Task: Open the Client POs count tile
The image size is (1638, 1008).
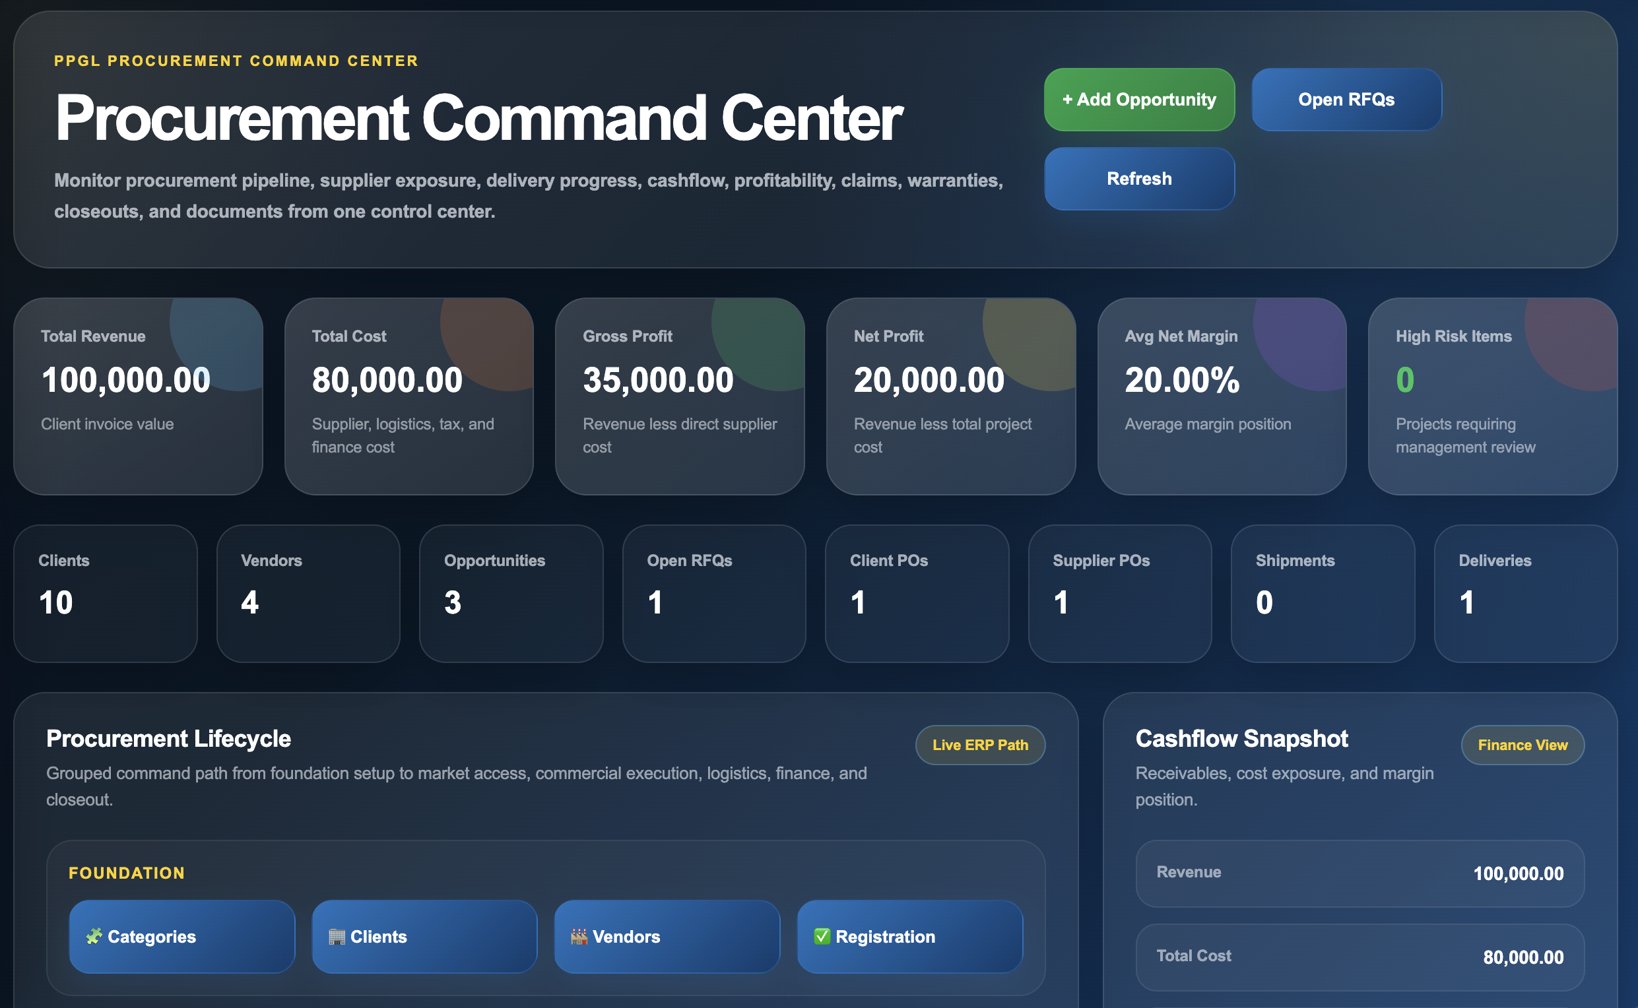Action: 917,593
